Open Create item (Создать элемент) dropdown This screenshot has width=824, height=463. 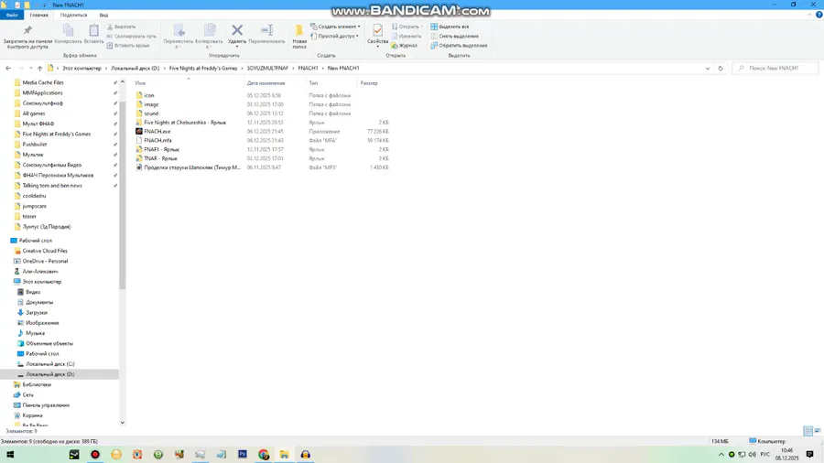point(335,27)
